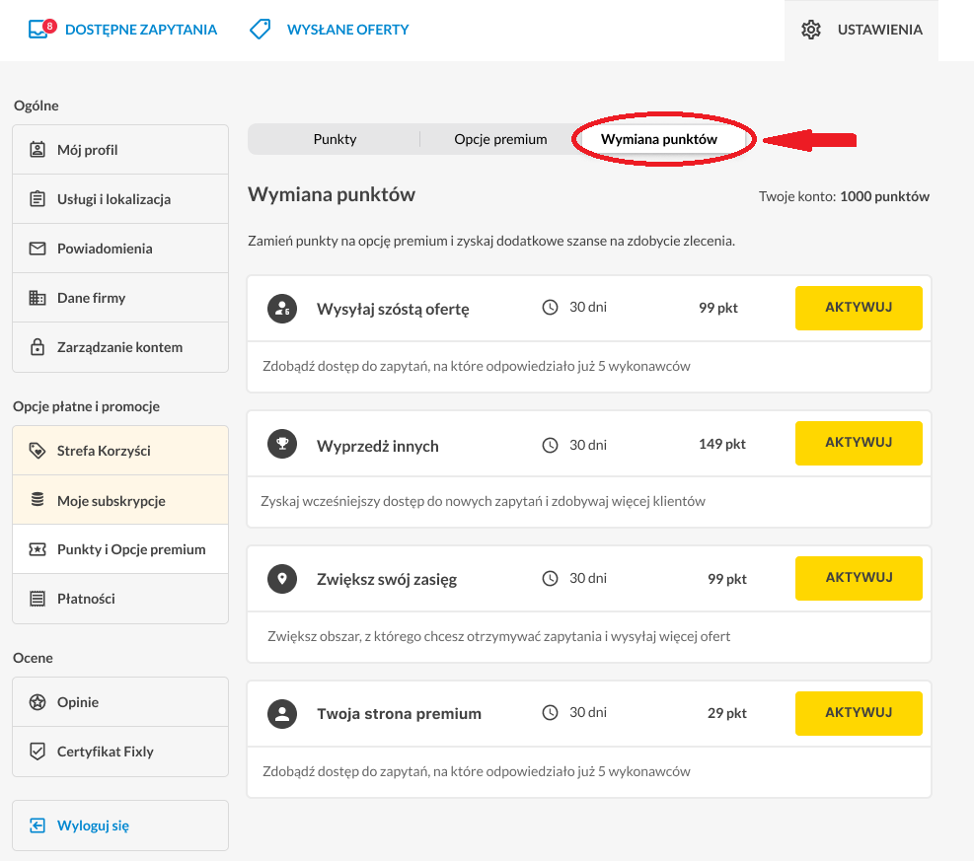
Task: Open Powiadomienia settings
Action: (x=120, y=249)
